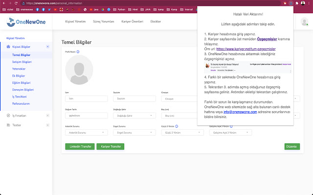Open the Eksikler top menu
Image resolution: width=313 pixels, height=195 pixels.
[x=156, y=21]
